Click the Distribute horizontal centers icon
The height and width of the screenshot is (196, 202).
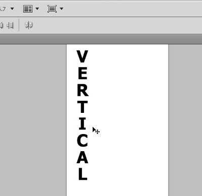pyautogui.click(x=2, y=26)
